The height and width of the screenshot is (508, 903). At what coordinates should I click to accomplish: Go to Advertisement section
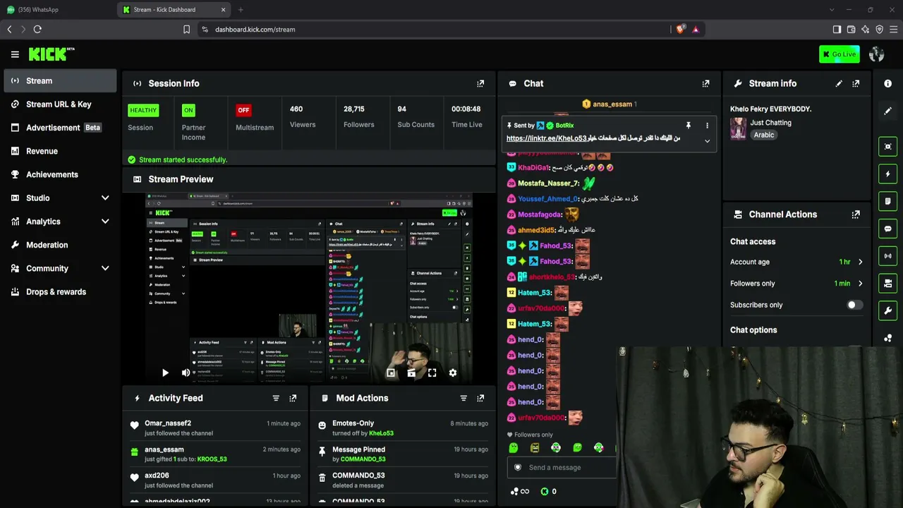[60, 128]
